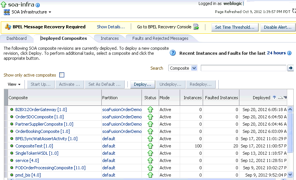The image size is (296, 180).
Task: Select the Deployed Composites tab
Action: (63, 38)
